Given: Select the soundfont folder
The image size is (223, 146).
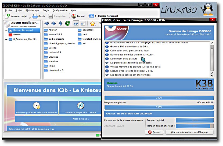Looking at the screenshot, I should [x=86, y=30].
